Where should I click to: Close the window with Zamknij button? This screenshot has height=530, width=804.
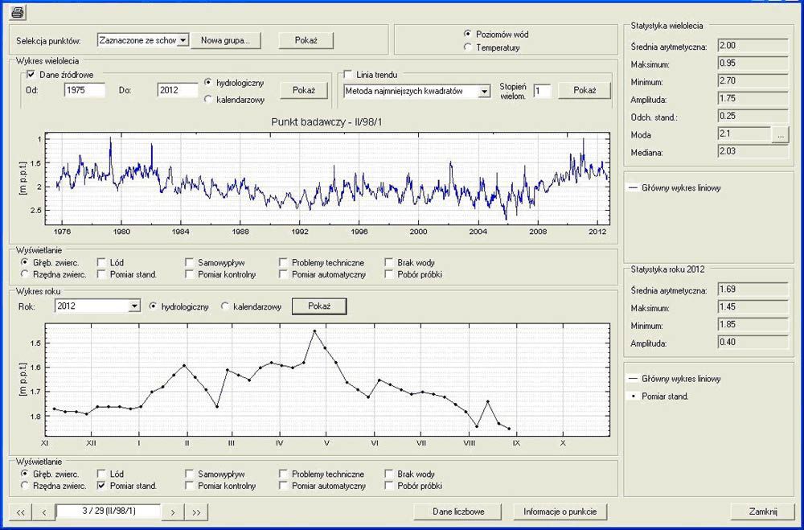(760, 512)
